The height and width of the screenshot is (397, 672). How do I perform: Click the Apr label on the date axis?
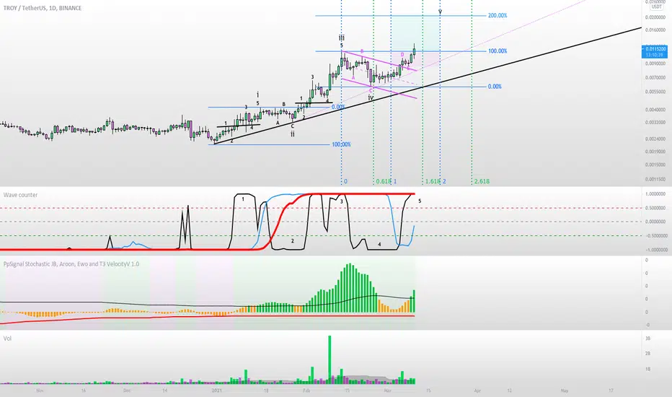(477, 391)
